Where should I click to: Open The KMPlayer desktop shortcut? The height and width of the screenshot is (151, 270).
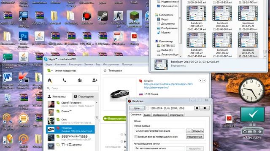(24, 19)
